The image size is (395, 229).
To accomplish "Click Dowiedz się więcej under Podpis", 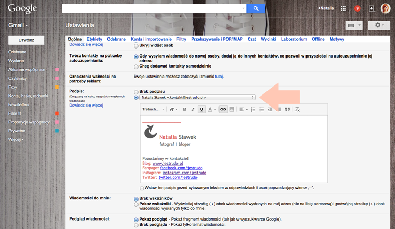I will tap(86, 106).
